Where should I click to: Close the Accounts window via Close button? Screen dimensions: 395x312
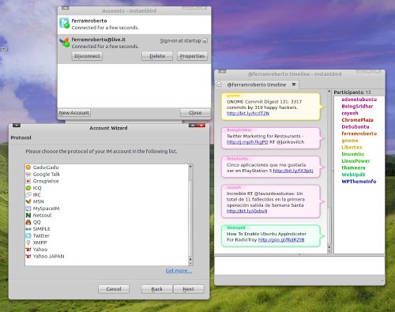(x=195, y=113)
